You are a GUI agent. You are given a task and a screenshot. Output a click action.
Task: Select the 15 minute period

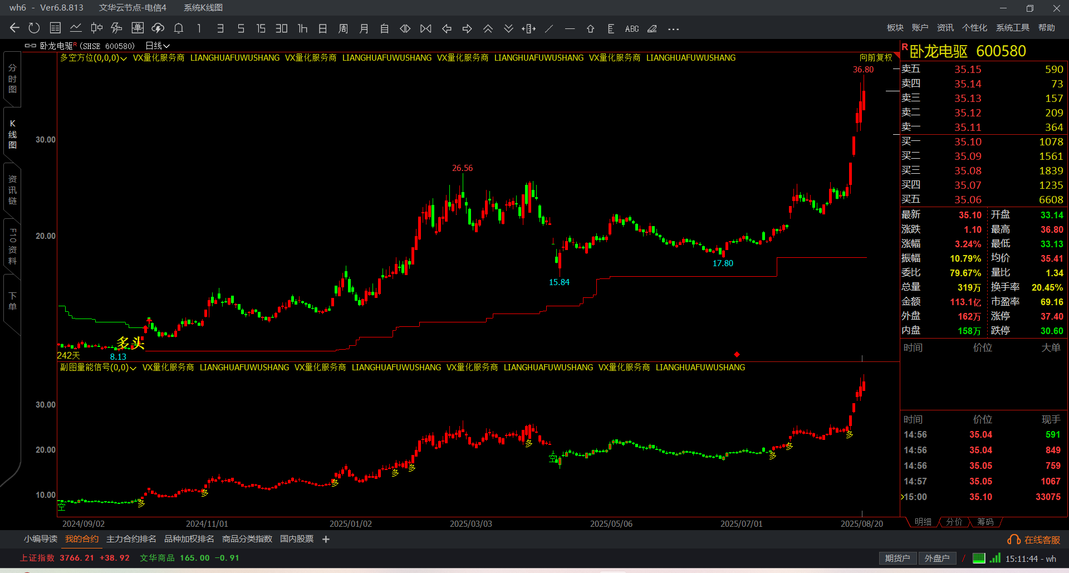coord(261,28)
